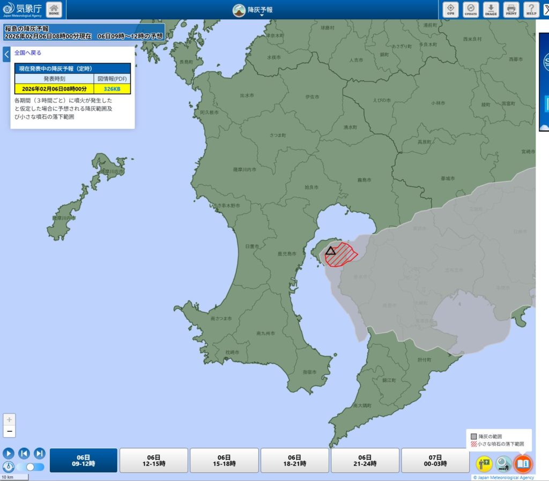Open the HELP question mark icon

531,9
